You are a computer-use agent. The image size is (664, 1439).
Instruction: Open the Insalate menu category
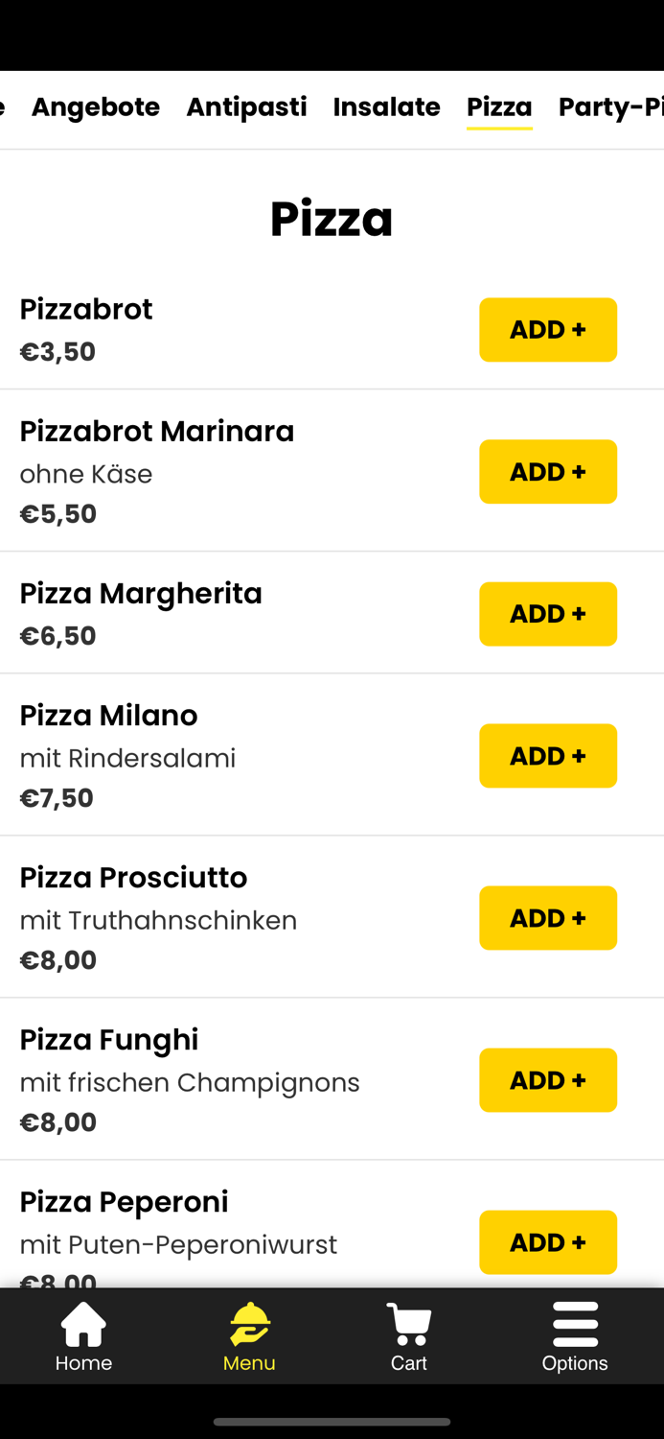386,107
